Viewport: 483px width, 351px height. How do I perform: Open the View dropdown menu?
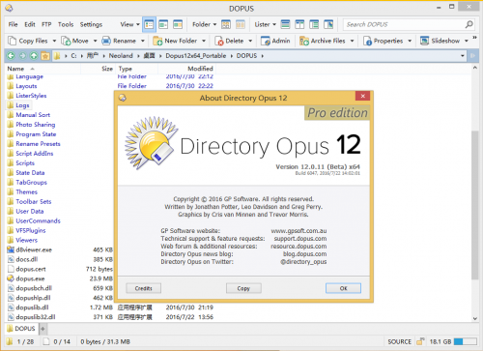129,24
